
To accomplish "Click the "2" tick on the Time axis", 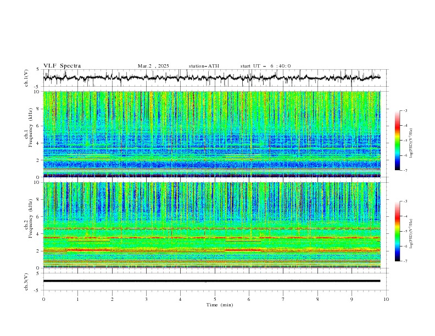I will click(112, 299).
